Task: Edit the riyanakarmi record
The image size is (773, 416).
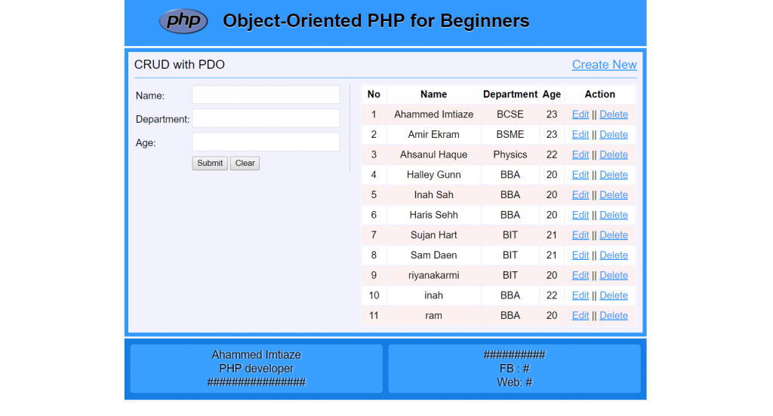Action: 581,275
